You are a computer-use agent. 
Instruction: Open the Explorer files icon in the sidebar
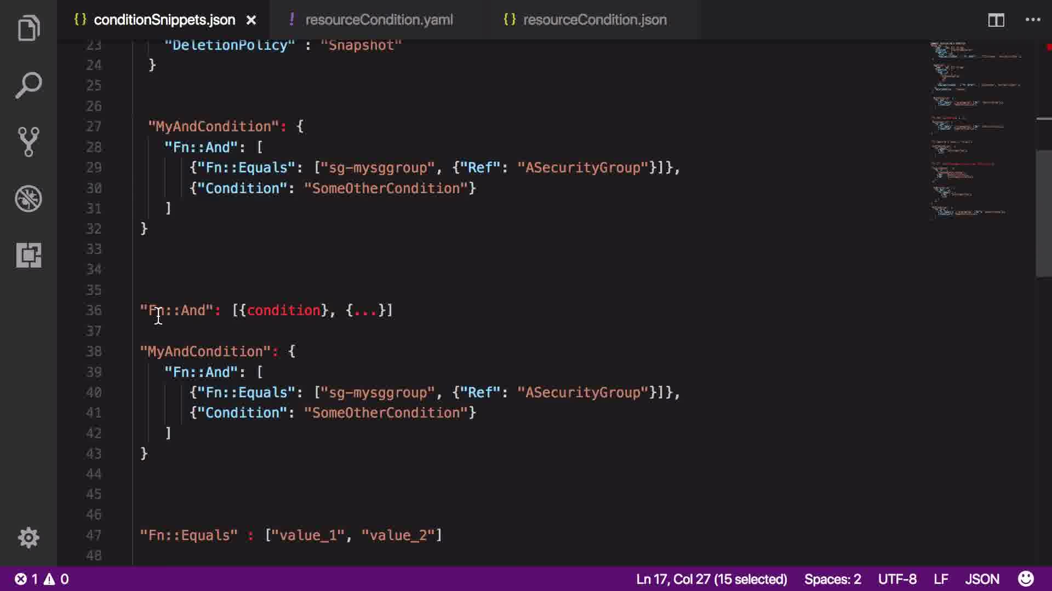(28, 28)
